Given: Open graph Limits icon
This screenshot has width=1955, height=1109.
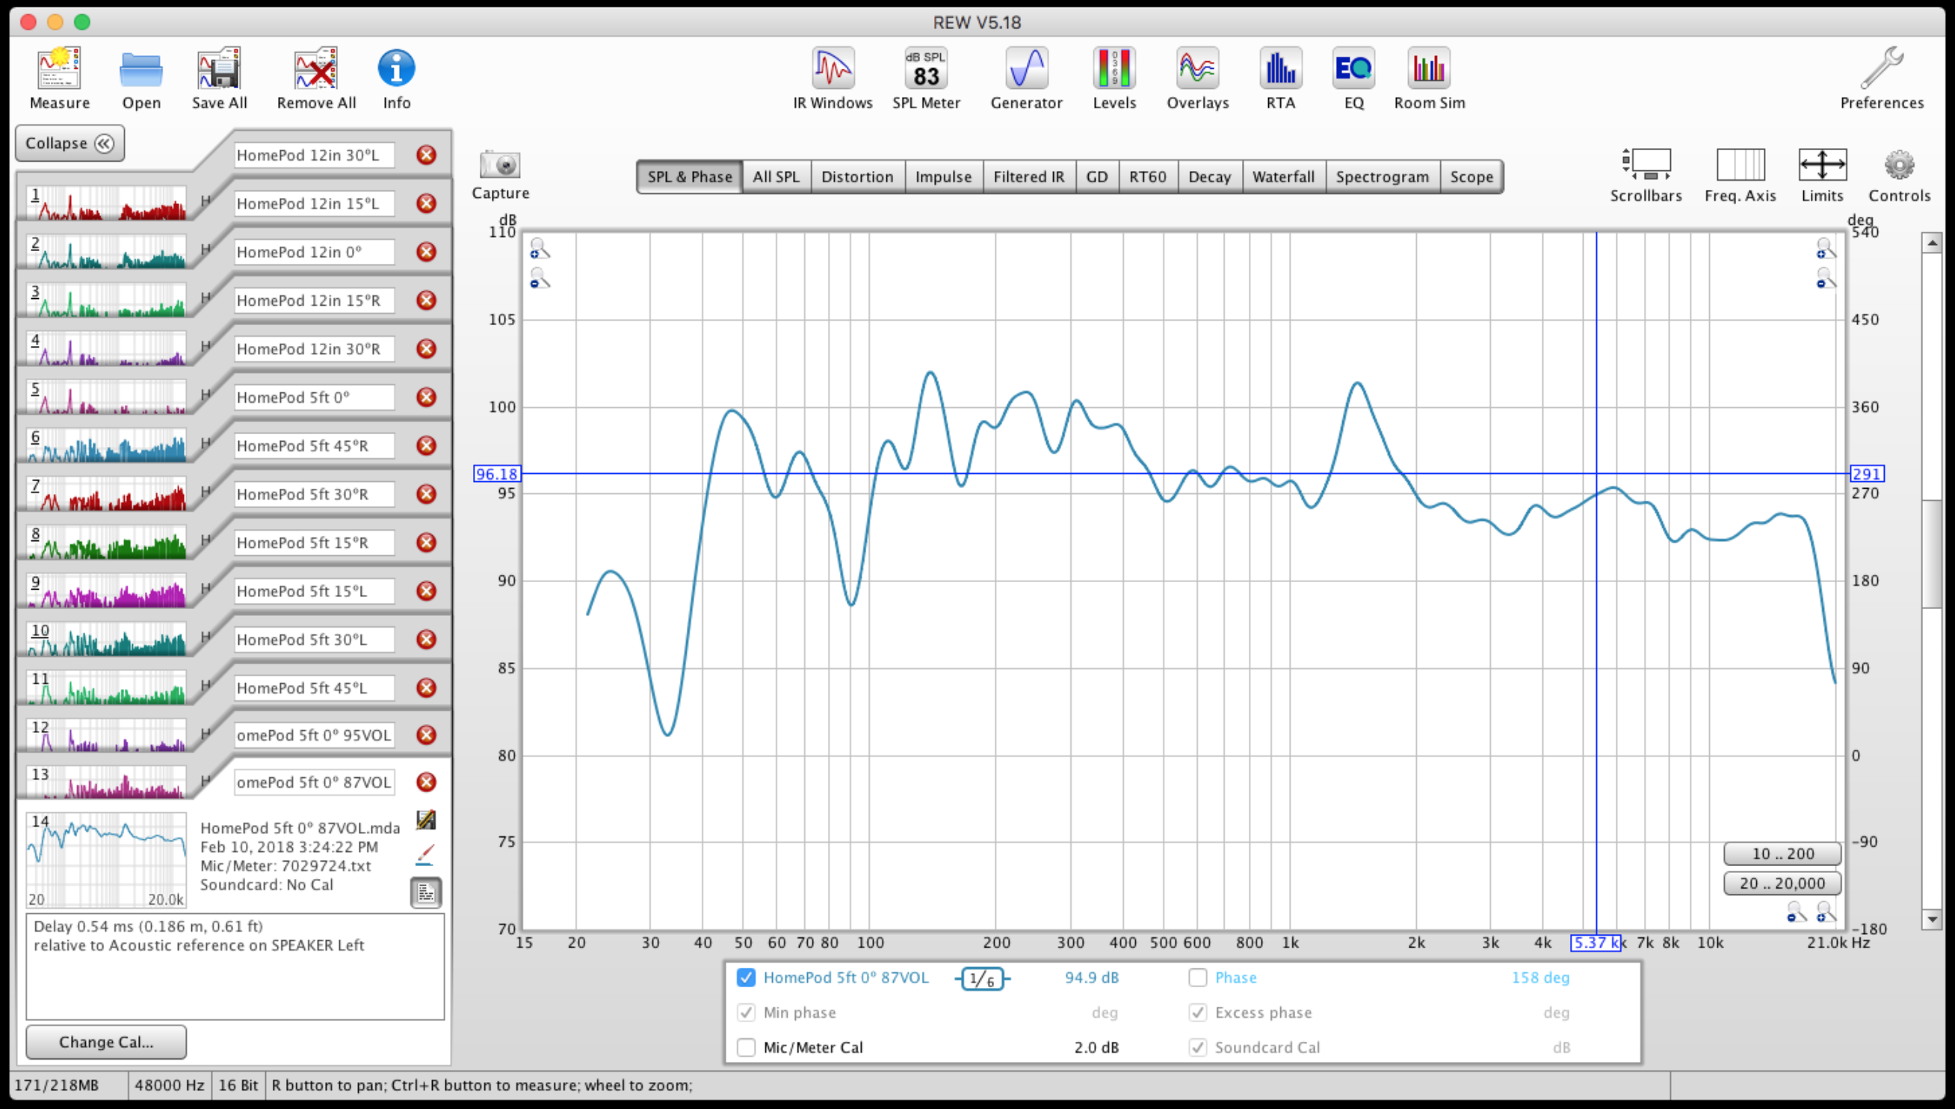Looking at the screenshot, I should pyautogui.click(x=1822, y=164).
